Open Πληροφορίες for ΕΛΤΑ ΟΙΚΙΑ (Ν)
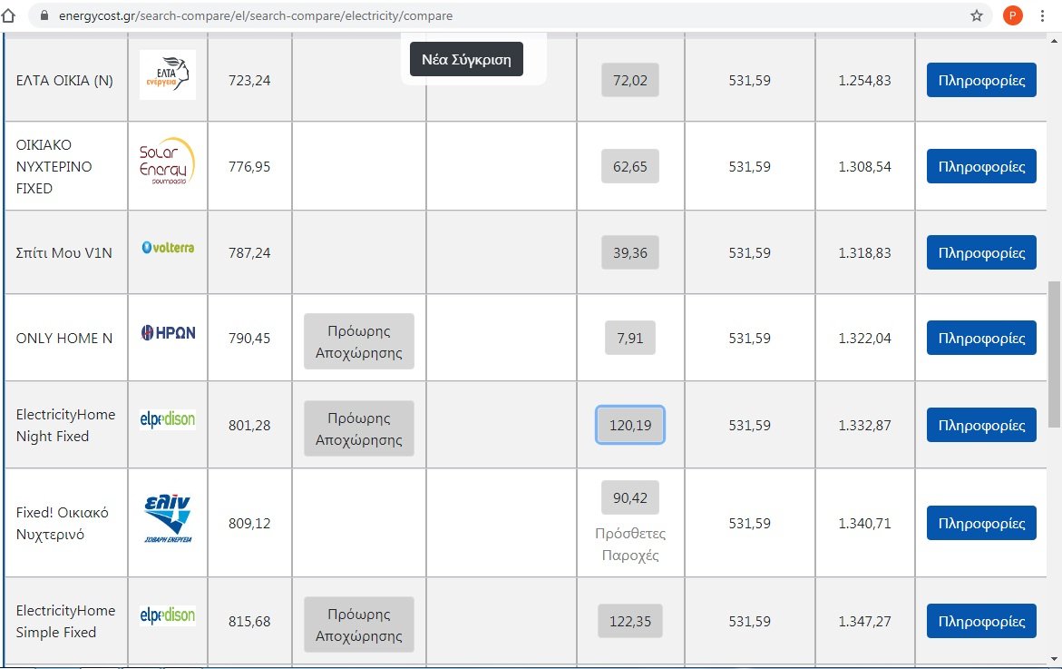This screenshot has width=1062, height=669. (x=981, y=80)
